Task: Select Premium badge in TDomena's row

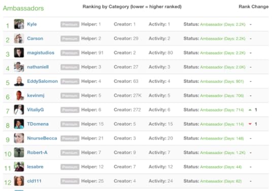Action: point(70,124)
